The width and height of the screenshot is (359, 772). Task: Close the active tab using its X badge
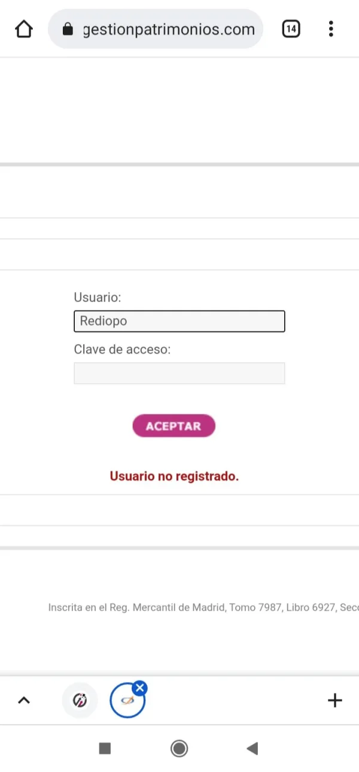(139, 687)
